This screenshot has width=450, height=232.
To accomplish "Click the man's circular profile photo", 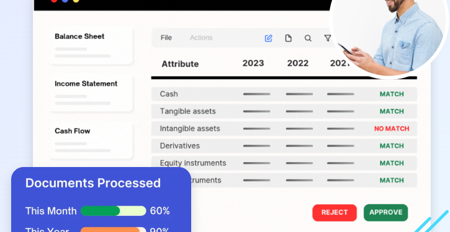I will coord(389,34).
